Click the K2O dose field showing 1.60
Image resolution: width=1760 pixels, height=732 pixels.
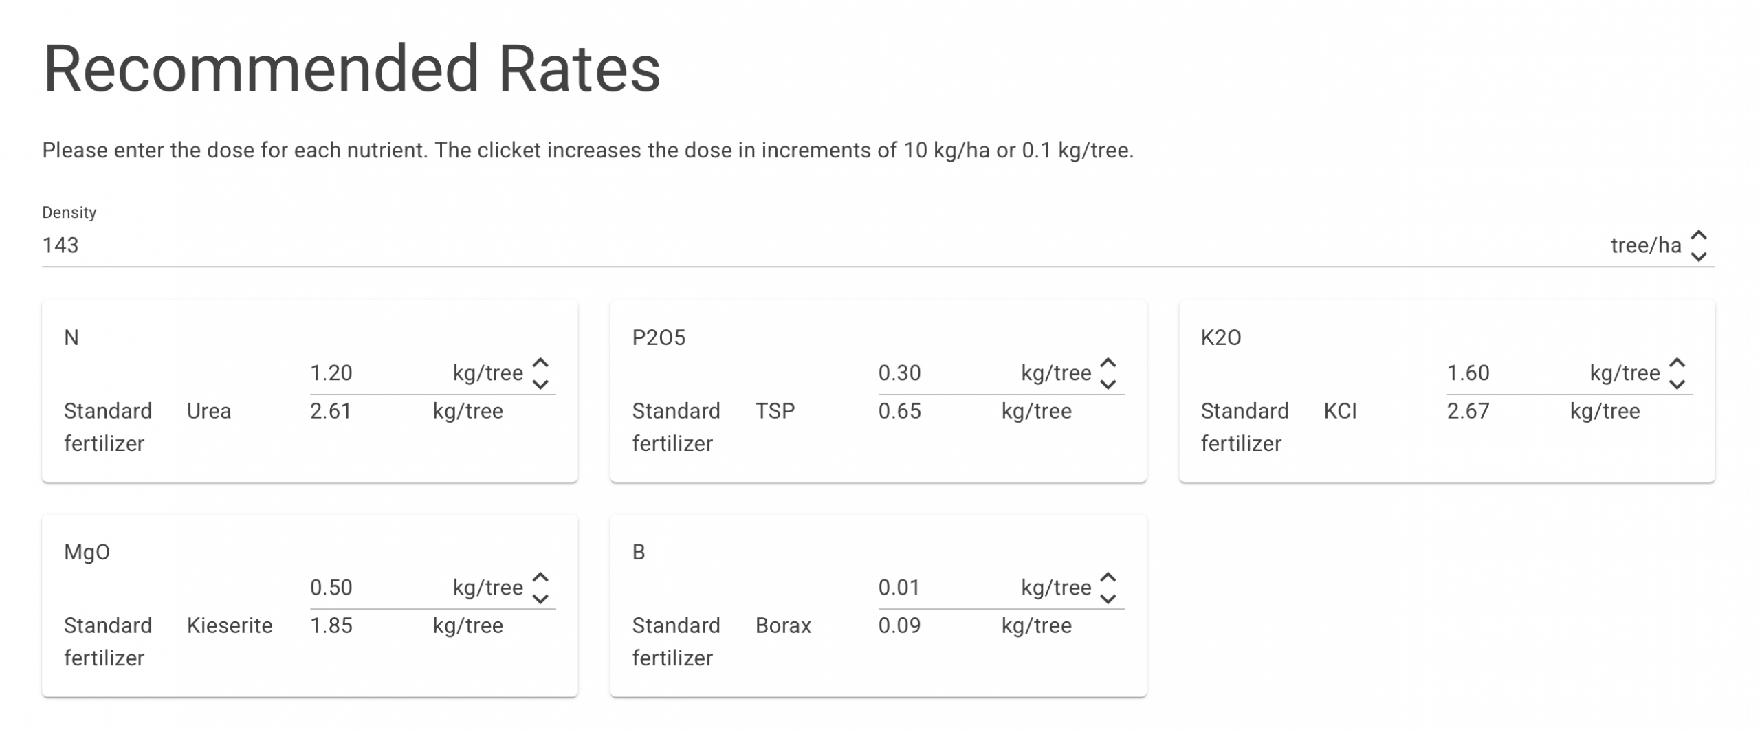pyautogui.click(x=1508, y=373)
